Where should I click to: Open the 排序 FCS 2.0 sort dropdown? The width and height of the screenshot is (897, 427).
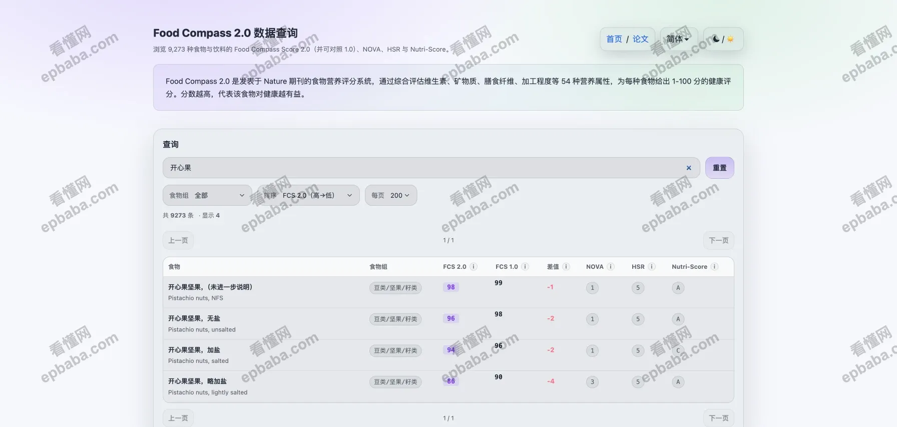point(308,195)
